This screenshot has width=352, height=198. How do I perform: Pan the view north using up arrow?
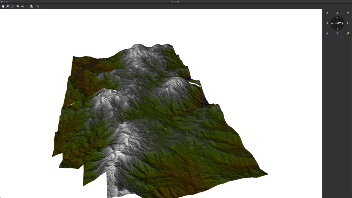338,13
